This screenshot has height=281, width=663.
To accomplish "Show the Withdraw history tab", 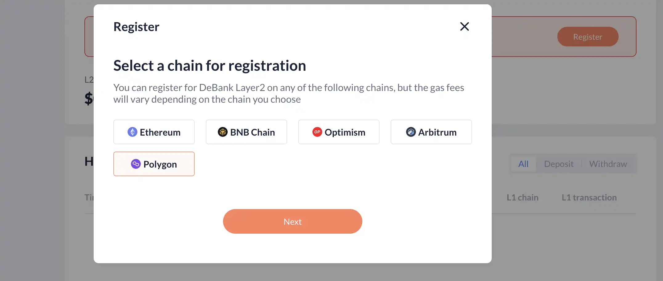I will tap(608, 164).
